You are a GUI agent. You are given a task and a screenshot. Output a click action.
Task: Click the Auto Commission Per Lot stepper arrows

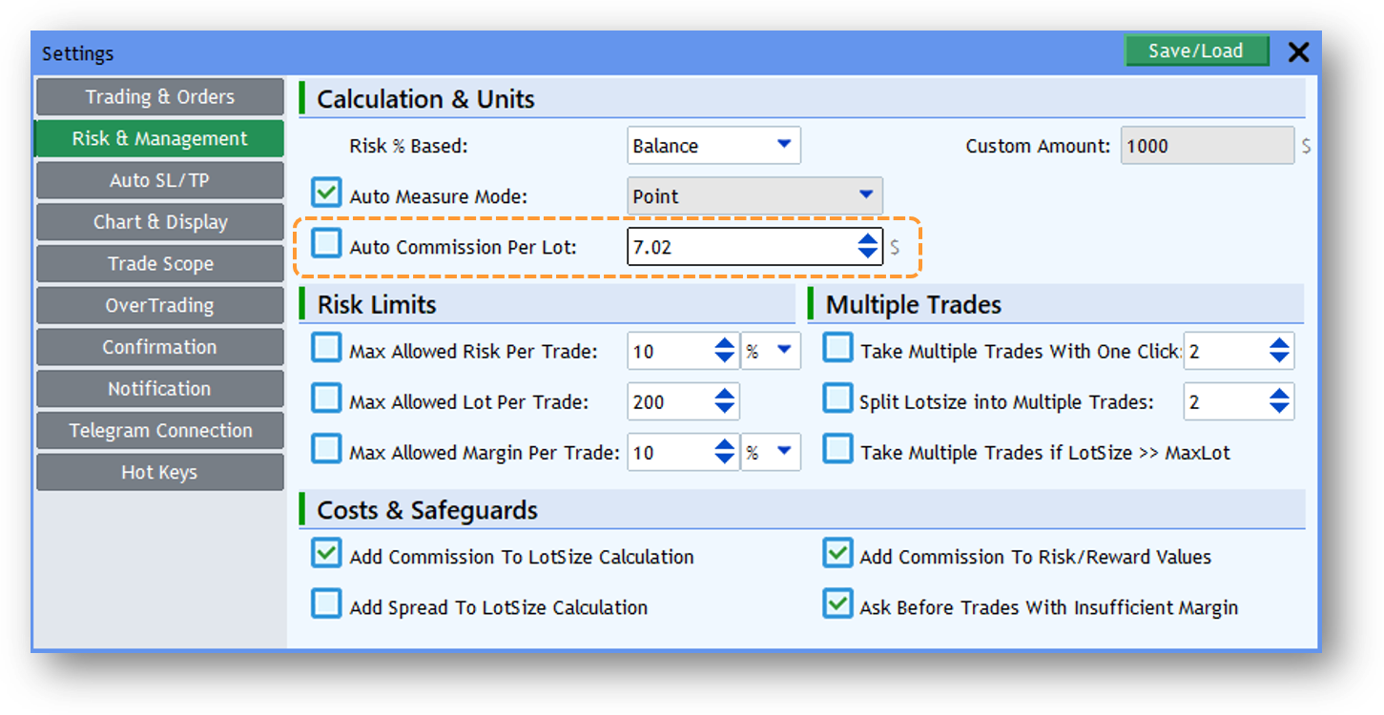[868, 247]
